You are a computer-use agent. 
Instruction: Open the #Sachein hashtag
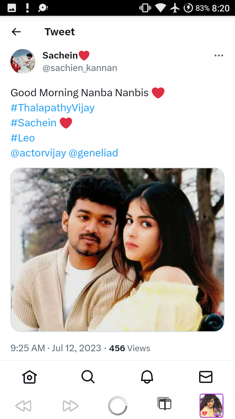pyautogui.click(x=34, y=123)
